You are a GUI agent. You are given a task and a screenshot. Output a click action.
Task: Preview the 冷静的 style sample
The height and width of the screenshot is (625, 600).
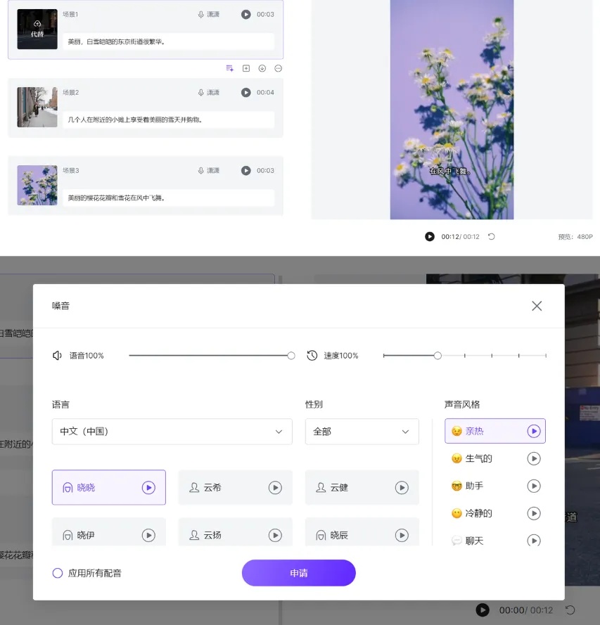[x=534, y=513]
